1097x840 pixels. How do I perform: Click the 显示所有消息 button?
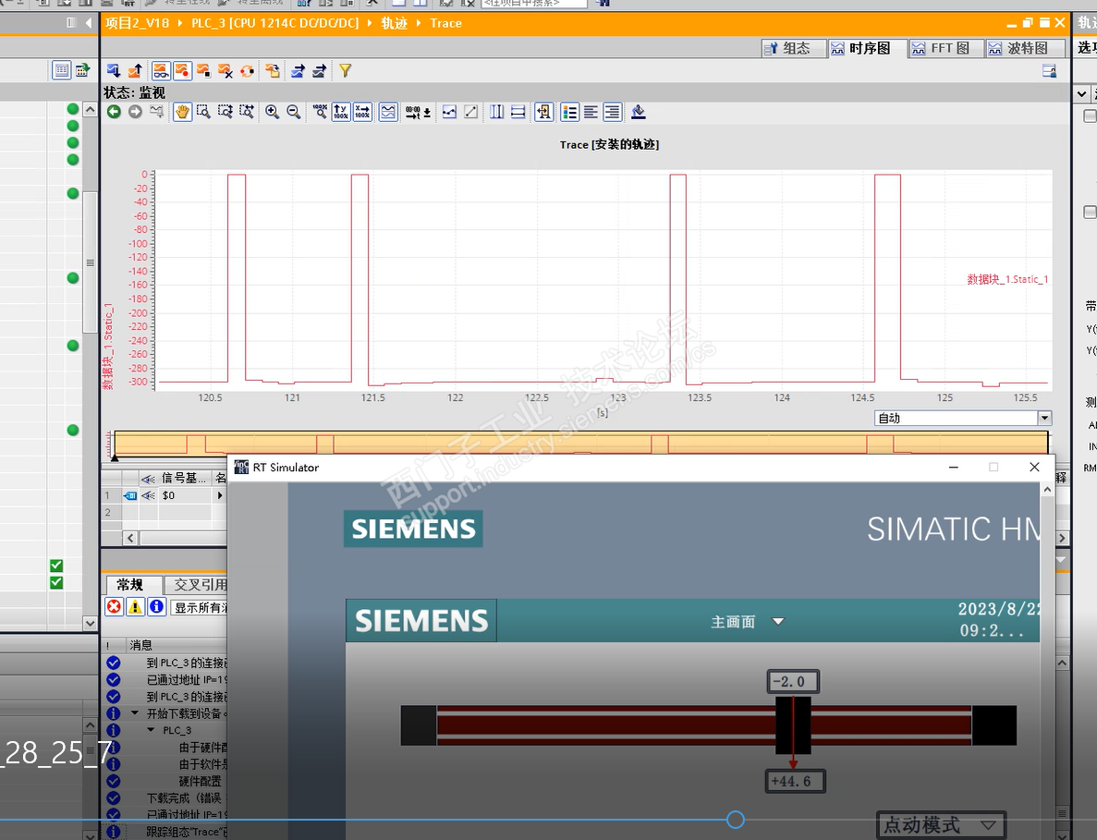pos(201,608)
